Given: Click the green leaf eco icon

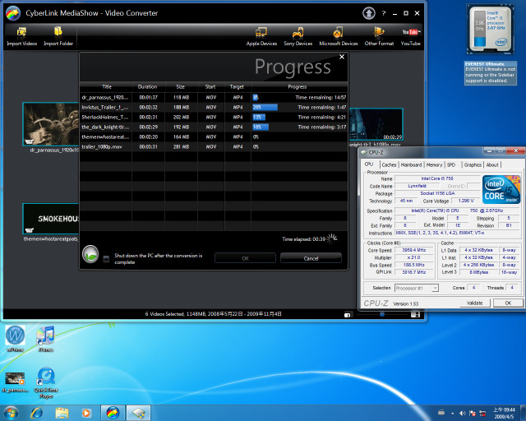Looking at the screenshot, I should (x=90, y=254).
